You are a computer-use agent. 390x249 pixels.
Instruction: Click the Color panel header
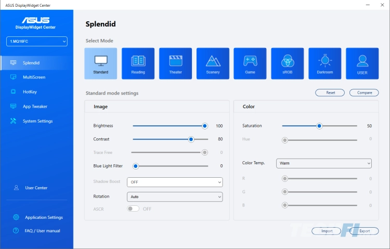pos(306,107)
